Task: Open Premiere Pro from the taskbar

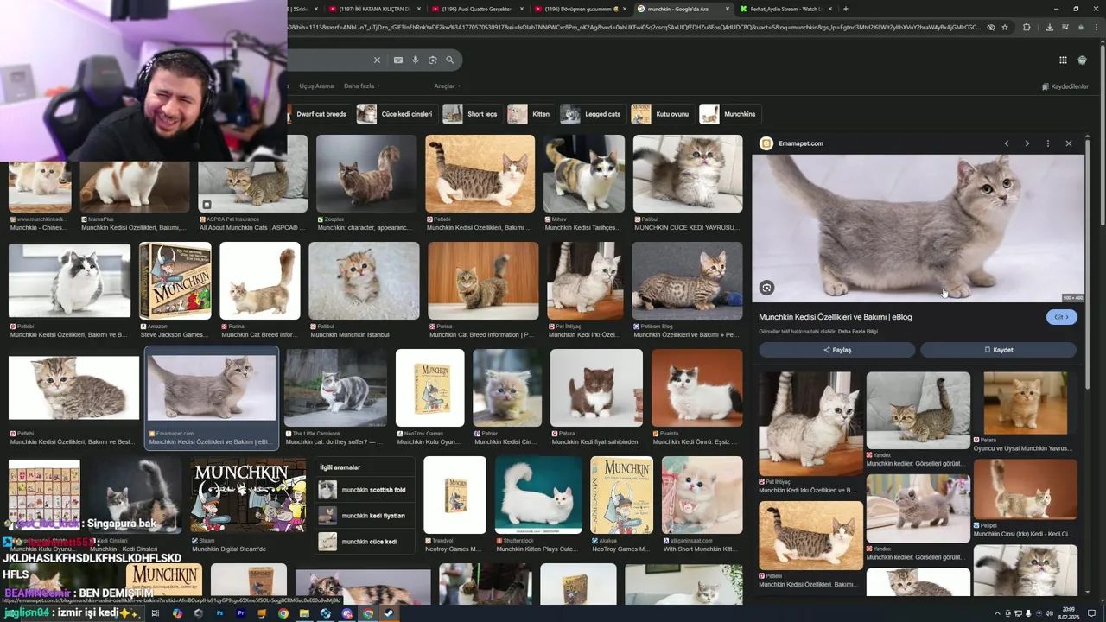Action: pyautogui.click(x=241, y=613)
